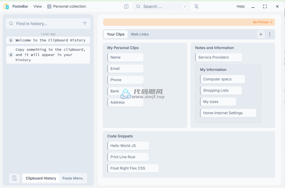
Task: Click the Code Snippets board title
Action: tap(120, 136)
